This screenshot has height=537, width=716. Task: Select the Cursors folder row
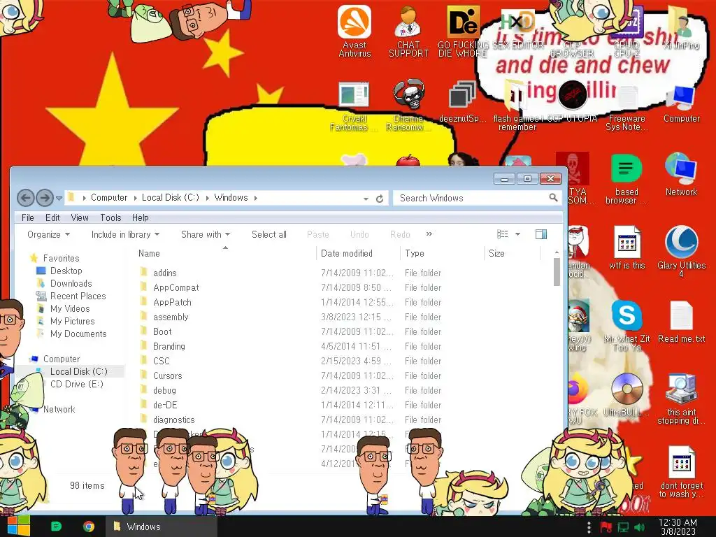[292, 375]
